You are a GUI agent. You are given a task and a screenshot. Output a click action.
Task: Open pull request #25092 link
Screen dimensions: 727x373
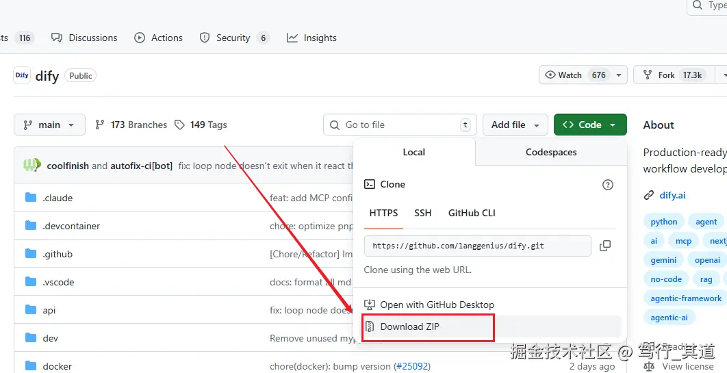411,367
